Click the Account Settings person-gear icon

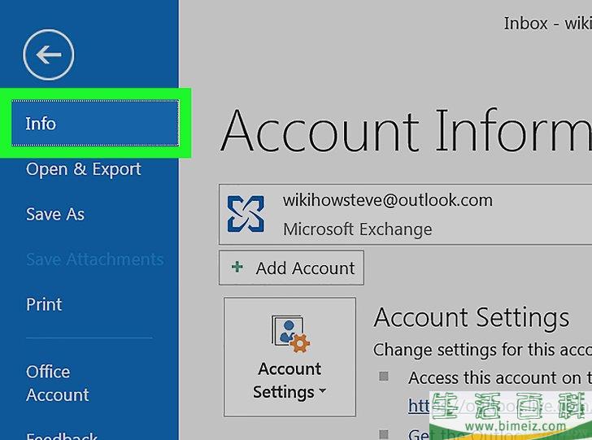click(290, 334)
